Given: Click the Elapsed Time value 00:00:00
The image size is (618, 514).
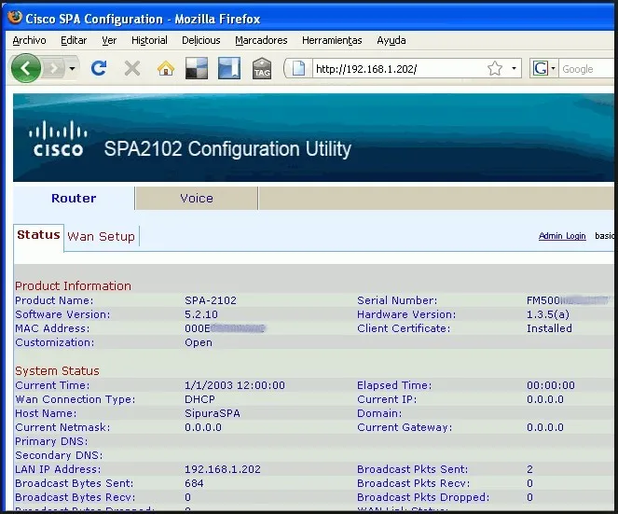Looking at the screenshot, I should coord(551,385).
